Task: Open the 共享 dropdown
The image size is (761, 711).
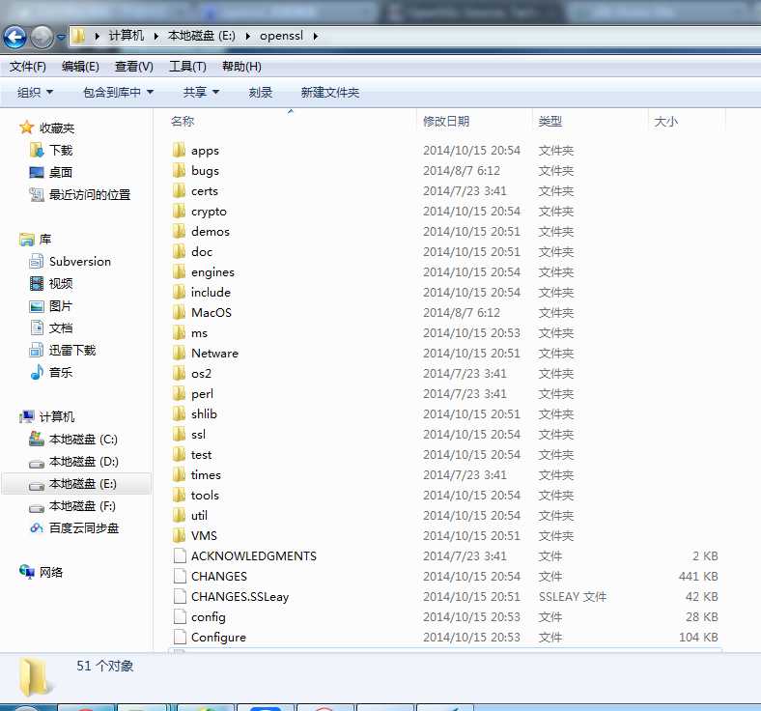Action: (202, 92)
